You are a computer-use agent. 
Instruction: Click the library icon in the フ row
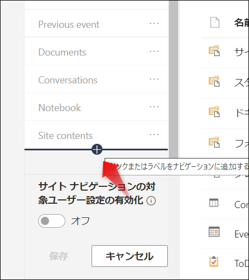click(x=214, y=142)
